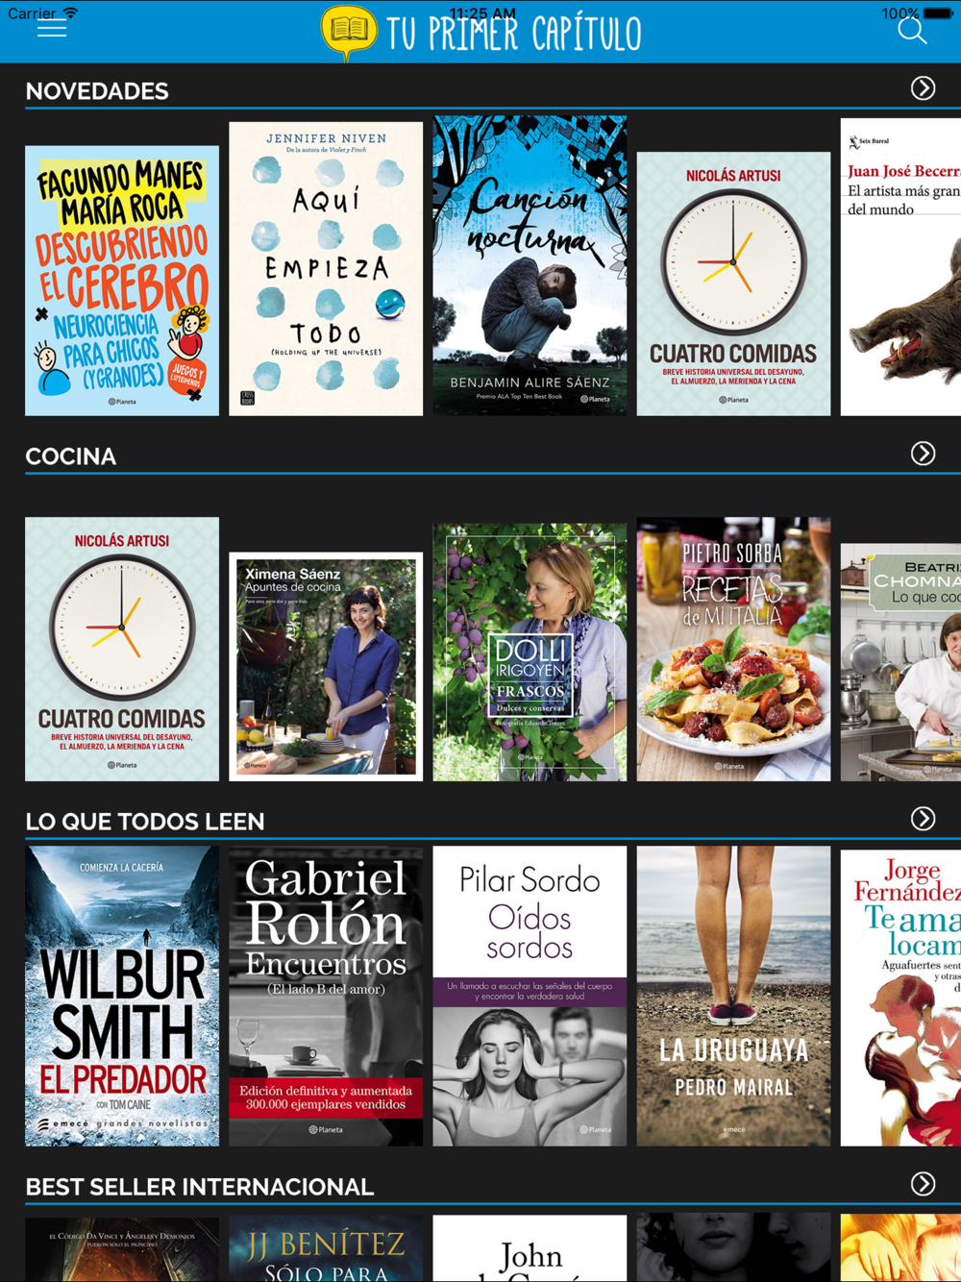Open Ximena Sáenz Apuntes de cocina
Viewport: 961px width, 1282px height.
click(326, 666)
